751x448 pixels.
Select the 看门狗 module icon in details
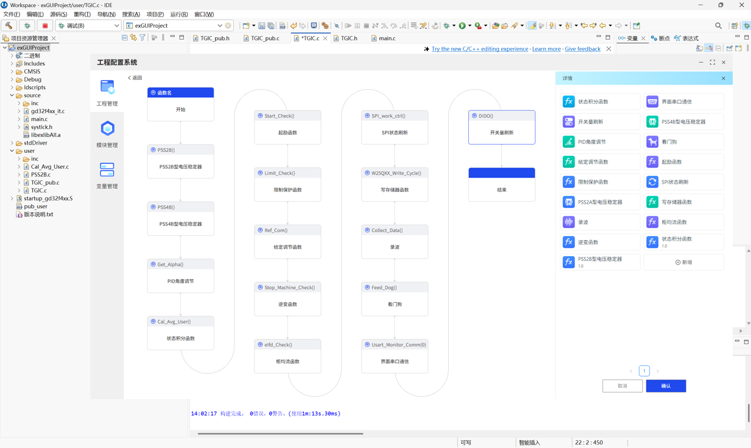click(x=652, y=142)
